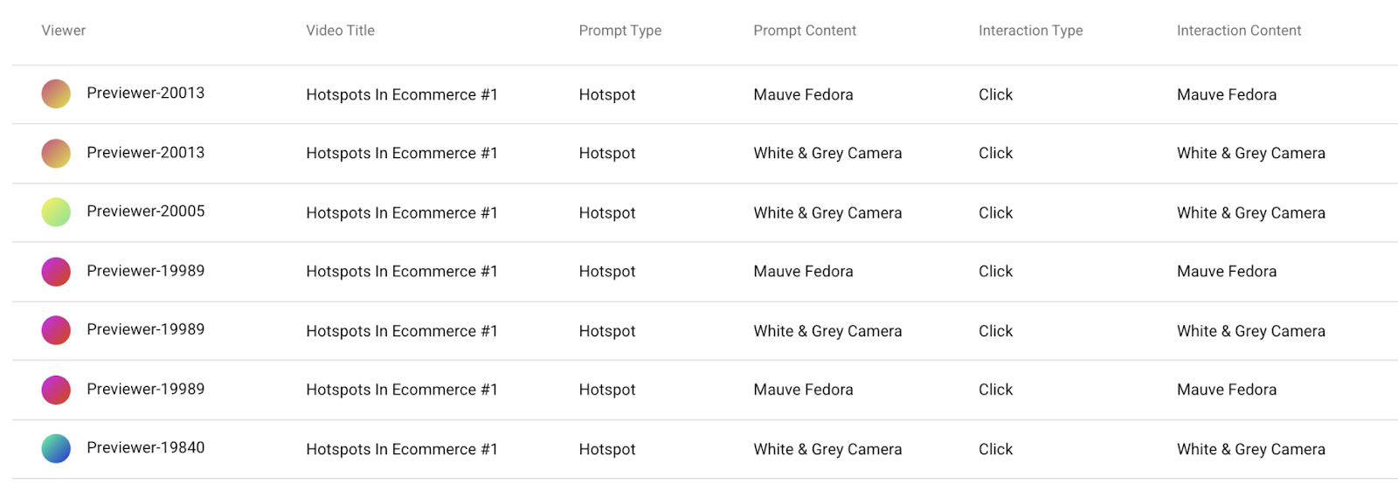Viewport: 1398px width, 484px height.
Task: Click the Click interaction cell in the Previewer-19840 row
Action: [995, 450]
